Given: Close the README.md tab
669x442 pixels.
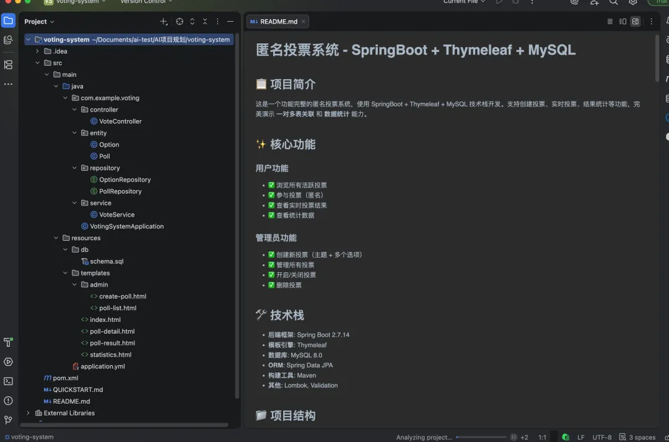Looking at the screenshot, I should [x=304, y=21].
